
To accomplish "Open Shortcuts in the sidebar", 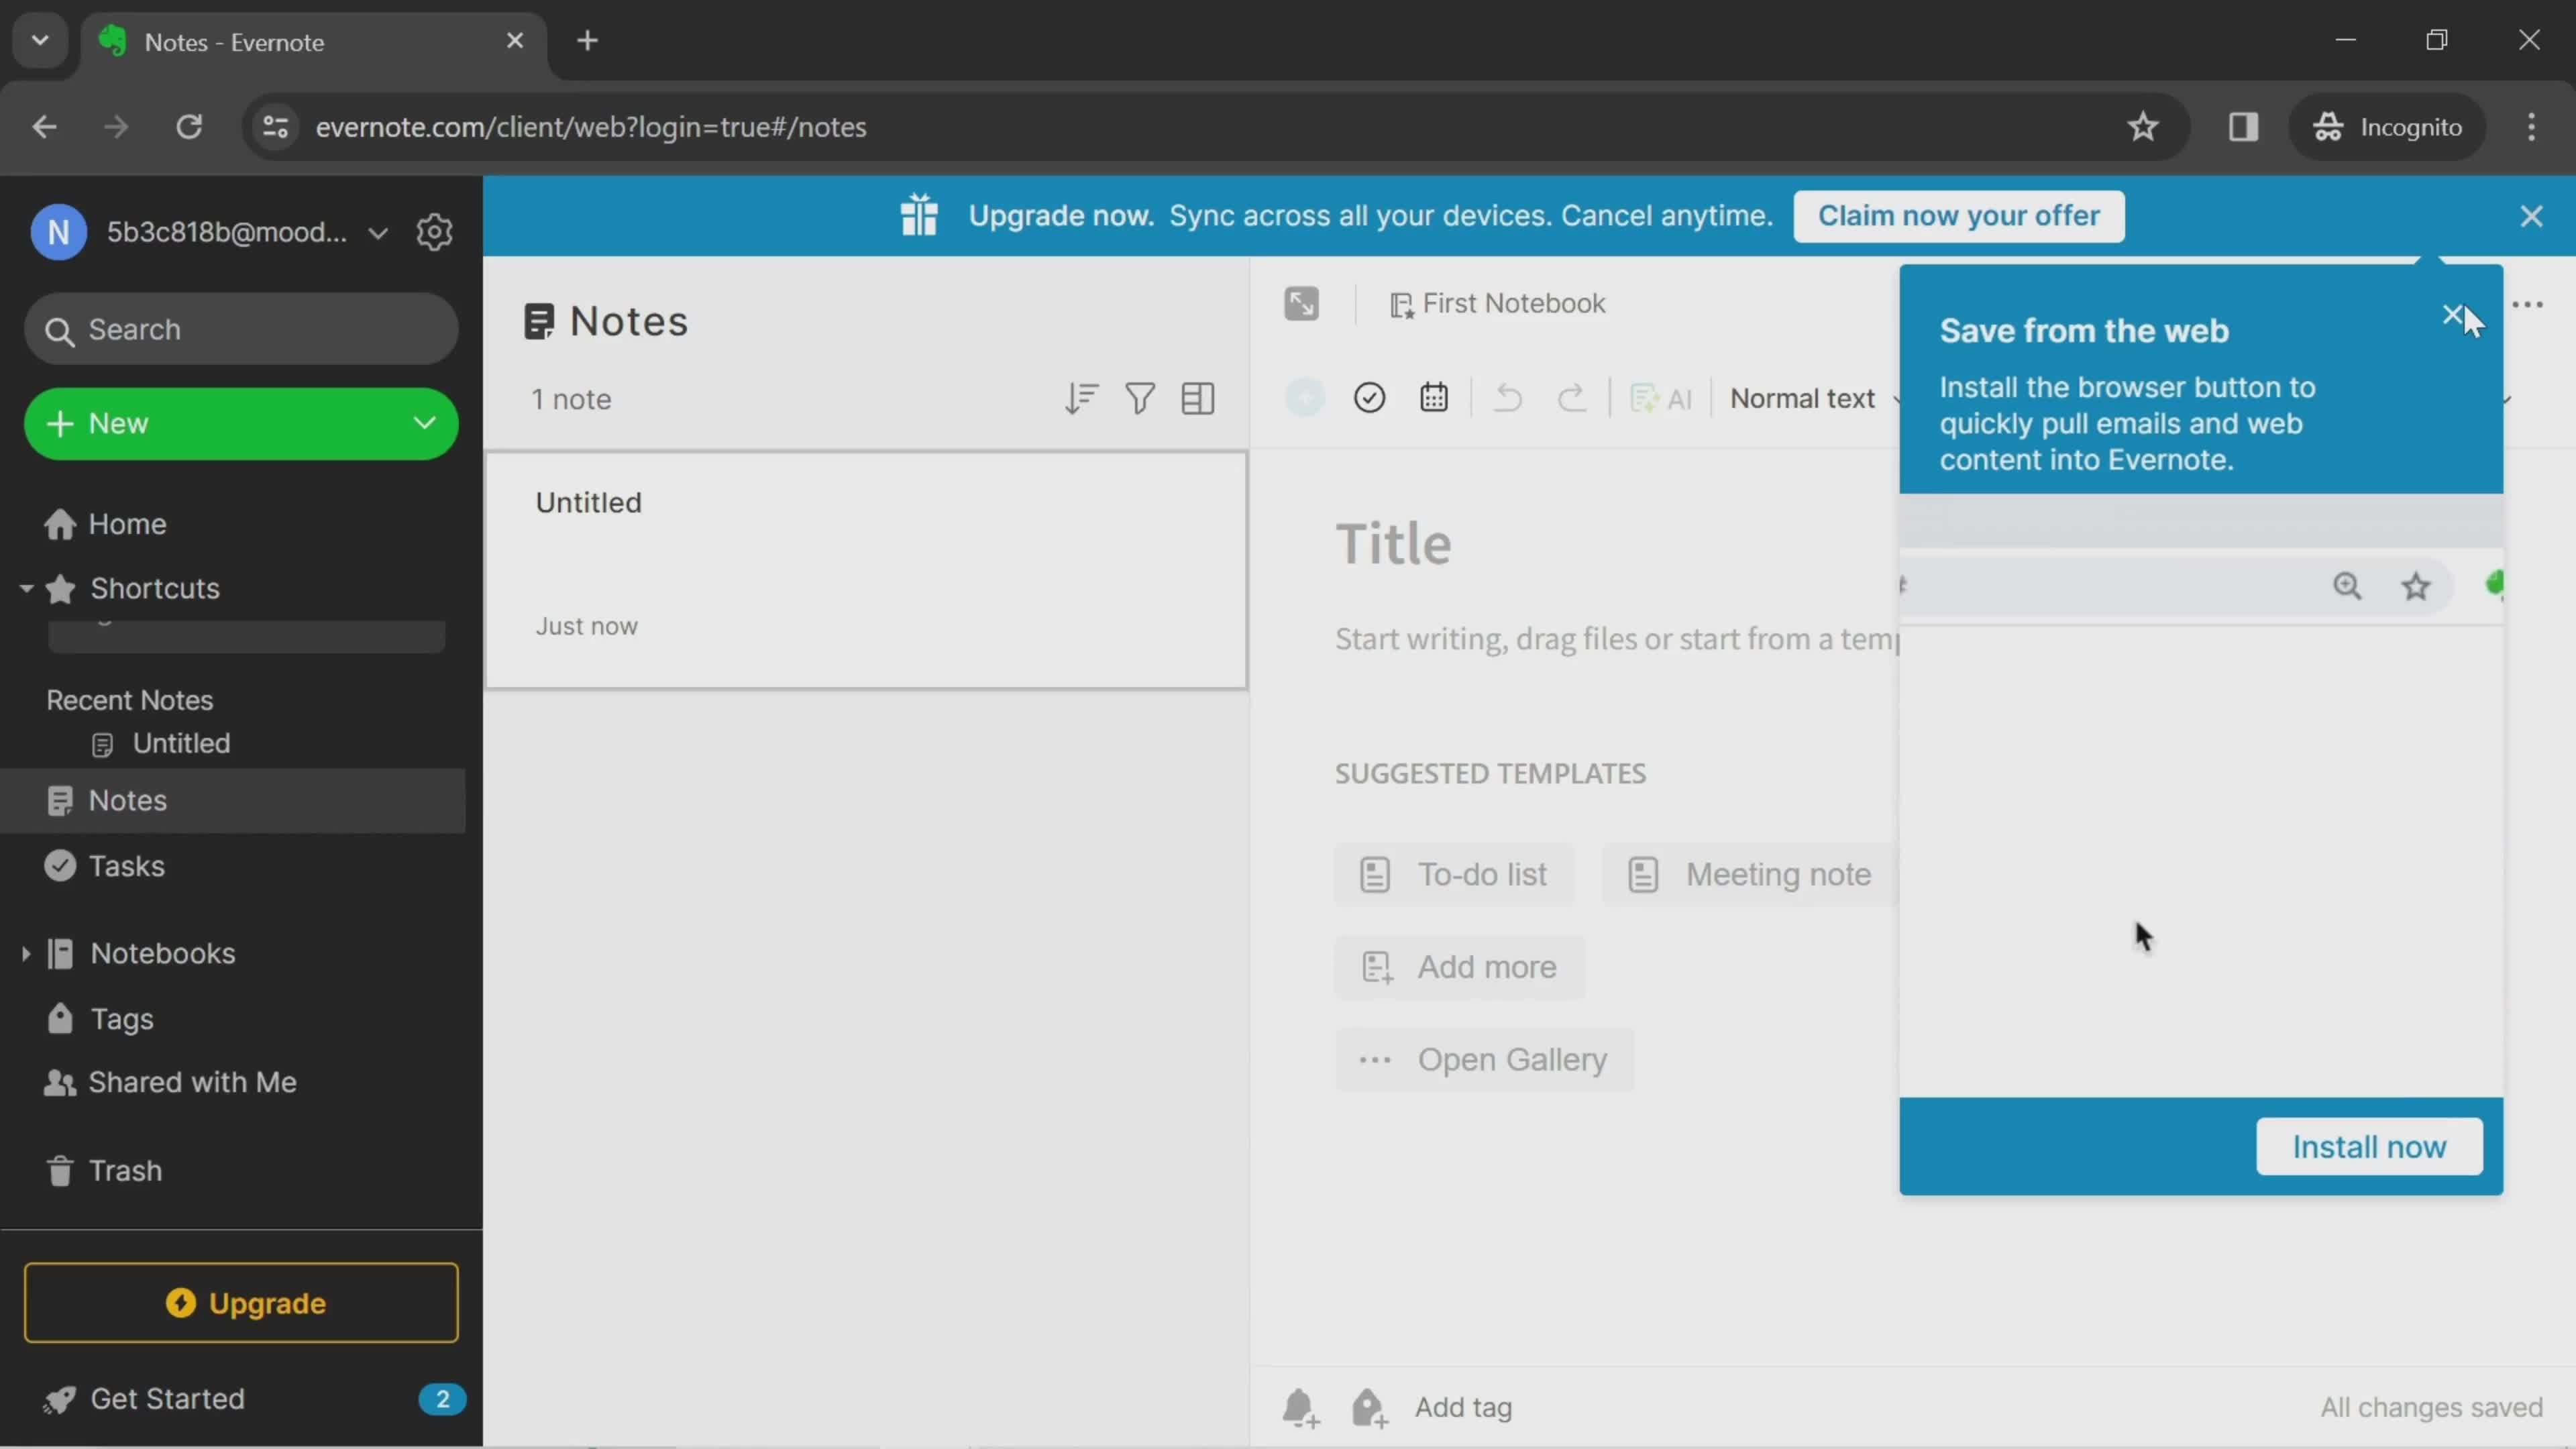I will [155, 588].
